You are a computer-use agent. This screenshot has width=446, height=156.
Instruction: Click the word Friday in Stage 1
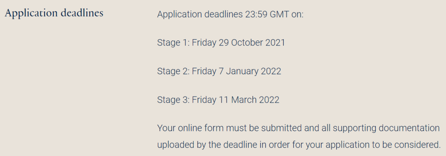(204, 43)
